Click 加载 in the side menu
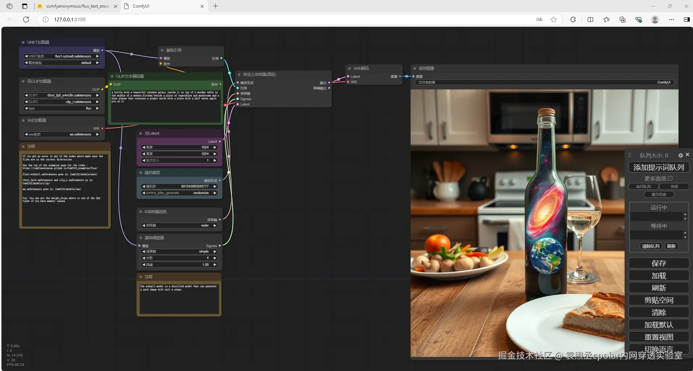Viewport: 693px width, 371px height. coord(659,276)
